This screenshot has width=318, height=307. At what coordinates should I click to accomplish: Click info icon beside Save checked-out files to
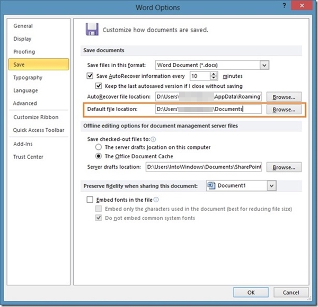(153, 139)
